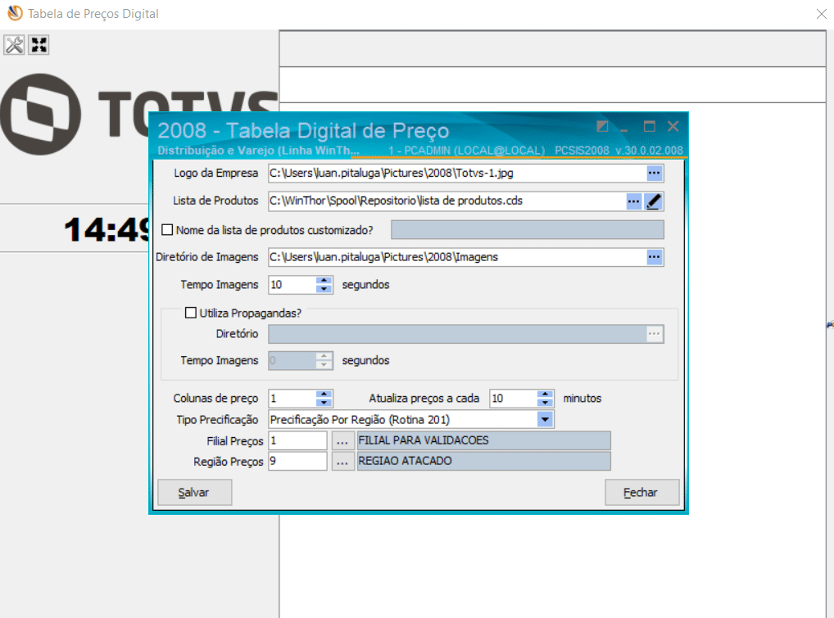Expand the Tipo Precificação dropdown

[x=545, y=420]
